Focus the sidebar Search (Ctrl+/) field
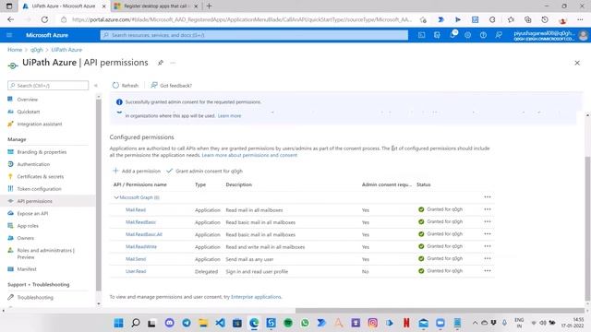Image resolution: width=591 pixels, height=332 pixels. (48, 86)
